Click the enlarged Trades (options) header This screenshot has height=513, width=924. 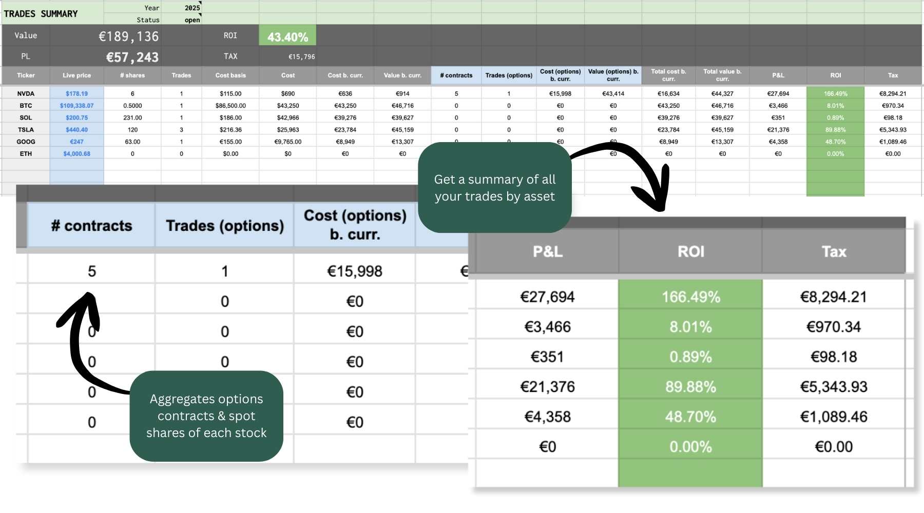pos(225,226)
